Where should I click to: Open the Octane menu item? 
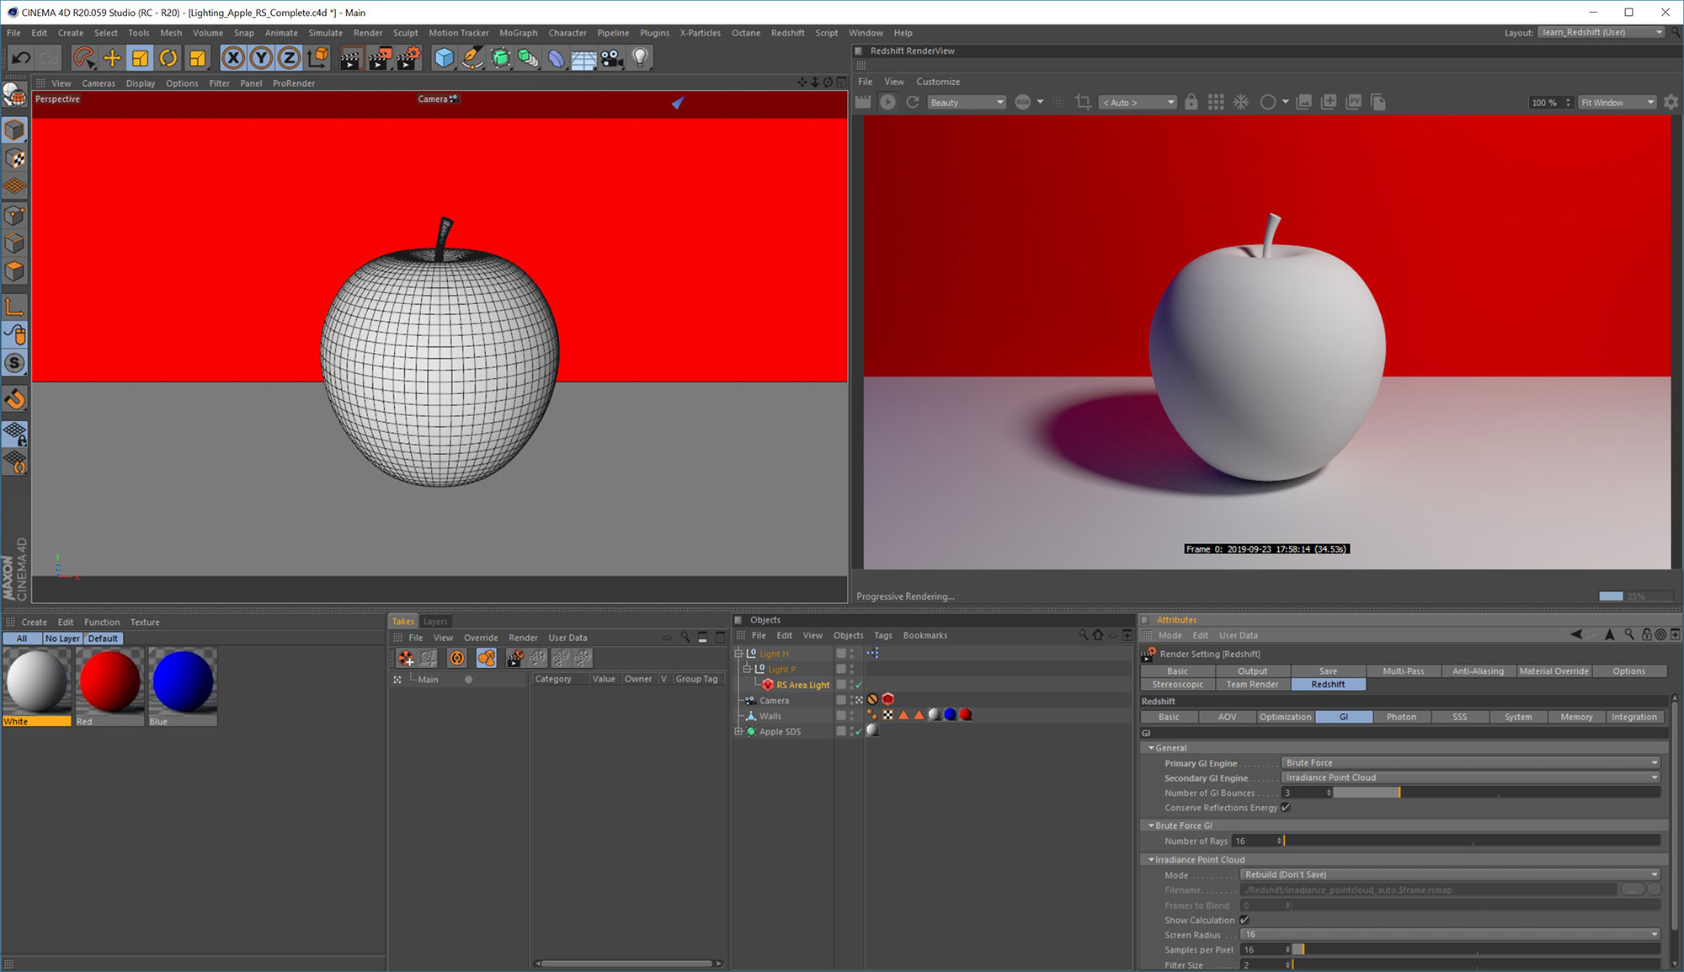(x=746, y=33)
